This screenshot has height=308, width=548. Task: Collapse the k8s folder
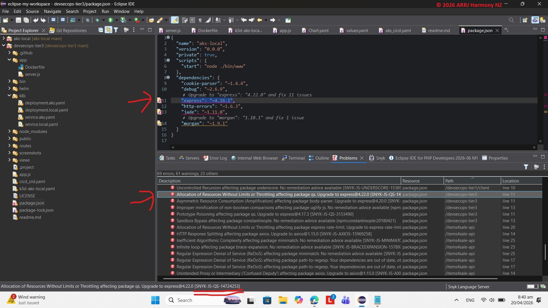tap(9, 96)
